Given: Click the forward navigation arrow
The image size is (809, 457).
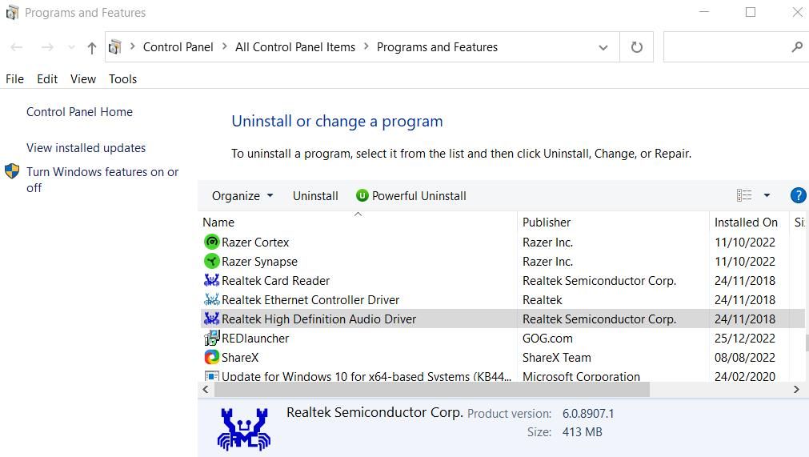Looking at the screenshot, I should coord(47,47).
